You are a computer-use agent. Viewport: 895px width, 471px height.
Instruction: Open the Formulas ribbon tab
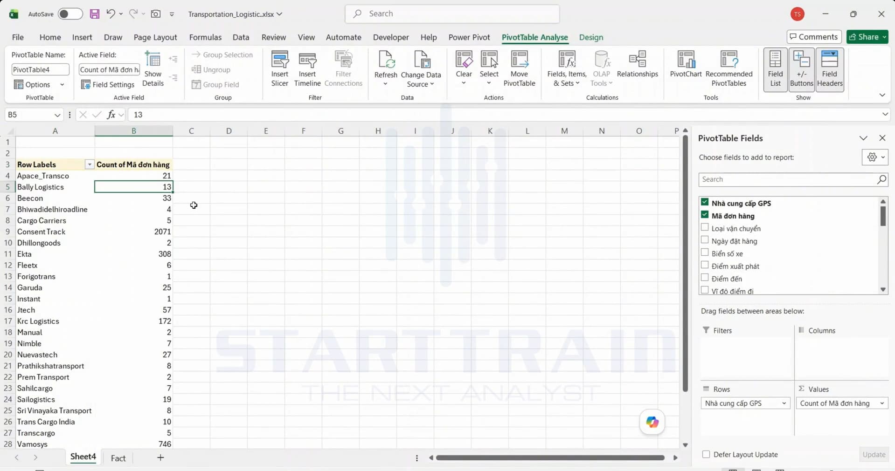point(205,37)
